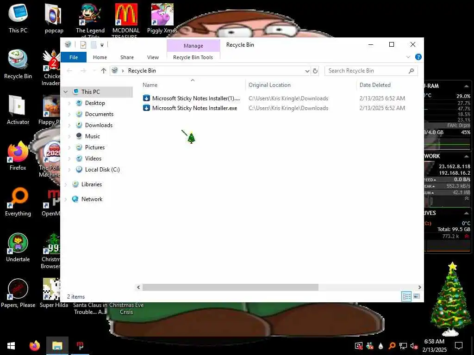This screenshot has width=474, height=355.
Task: Select Microsoft Sticky Notes Installer.exe file
Action: pyautogui.click(x=195, y=108)
